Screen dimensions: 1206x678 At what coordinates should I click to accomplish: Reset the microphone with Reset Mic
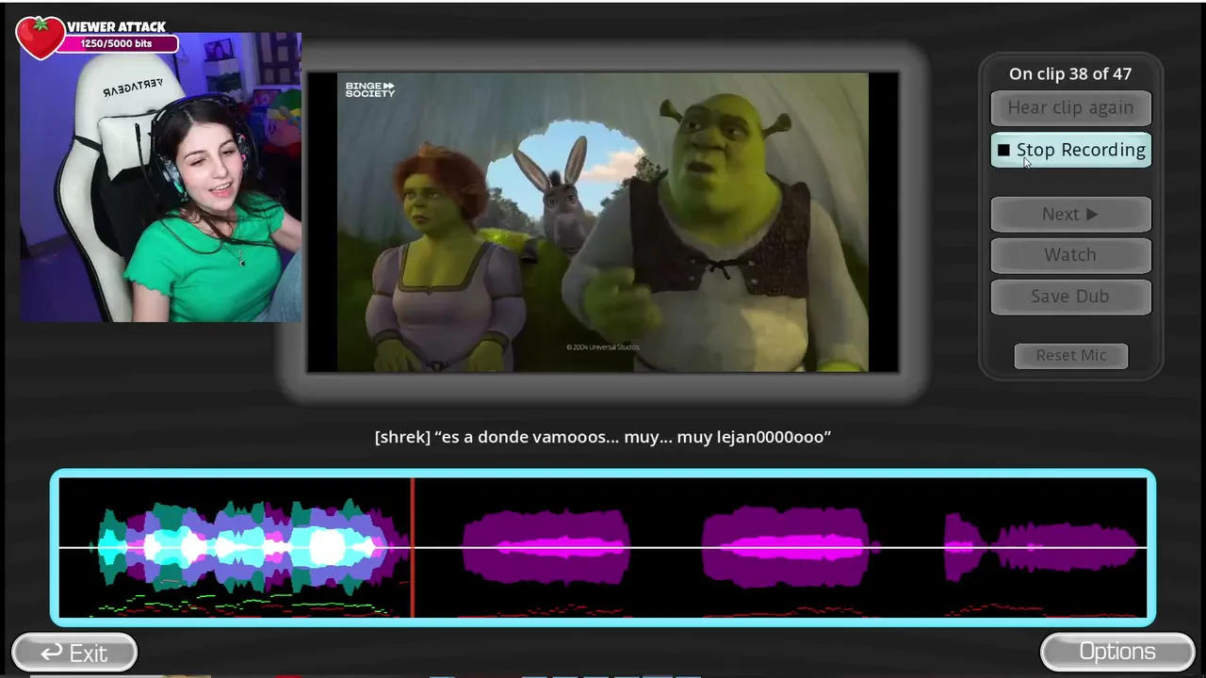[1070, 355]
